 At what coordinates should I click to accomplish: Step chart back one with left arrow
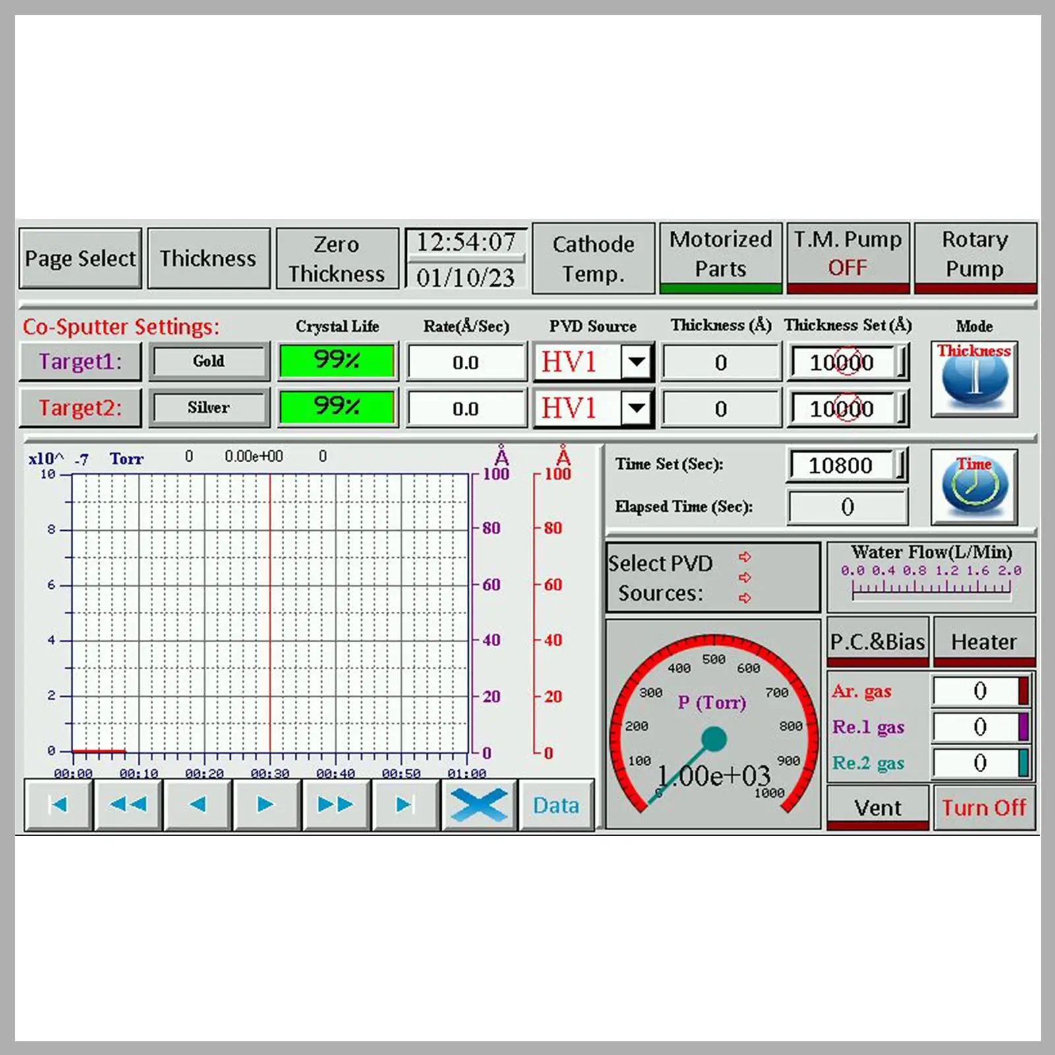coord(197,804)
